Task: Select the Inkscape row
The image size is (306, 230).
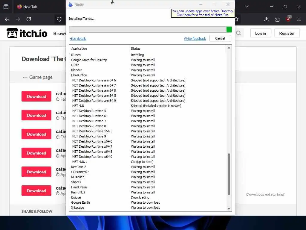Action: coord(148,207)
